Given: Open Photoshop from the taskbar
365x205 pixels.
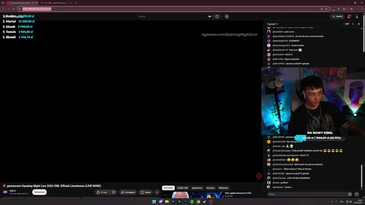Looking at the screenshot, I should (x=173, y=202).
